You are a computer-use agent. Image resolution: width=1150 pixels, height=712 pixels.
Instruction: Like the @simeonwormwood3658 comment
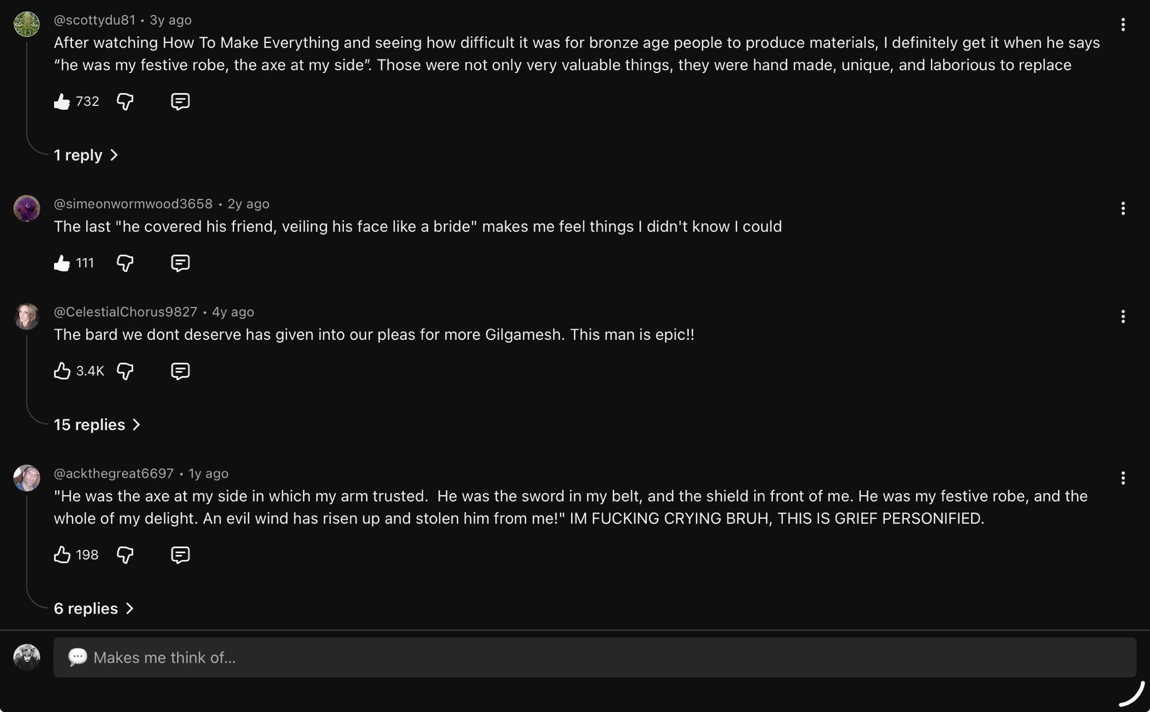62,263
